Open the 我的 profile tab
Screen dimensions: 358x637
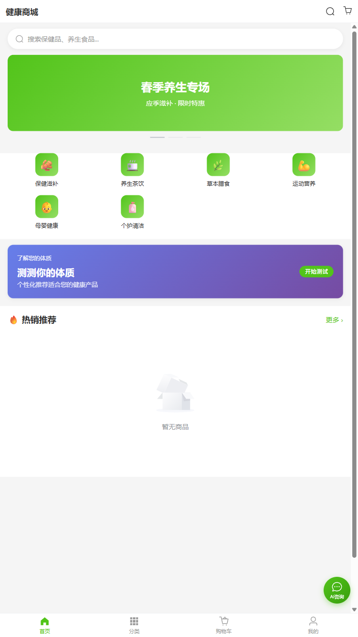tap(313, 625)
